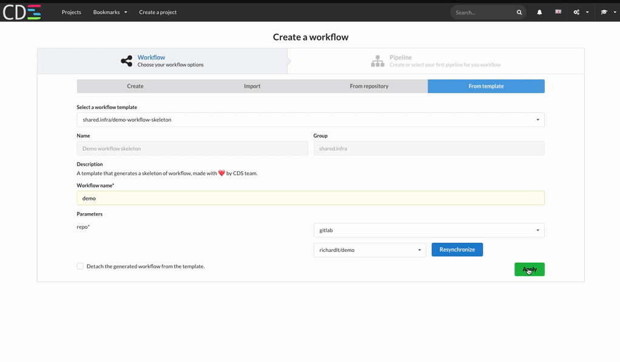Screen dimensions: 620x362
Task: Click the Resynchronize button
Action: pos(457,249)
